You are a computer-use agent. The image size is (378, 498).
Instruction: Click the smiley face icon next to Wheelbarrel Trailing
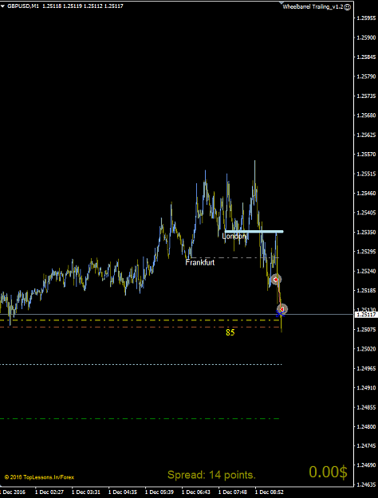click(348, 7)
